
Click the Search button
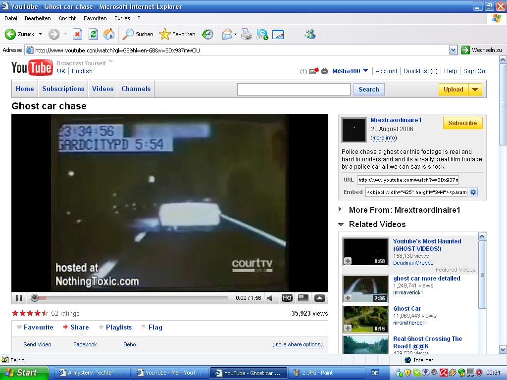tap(368, 90)
